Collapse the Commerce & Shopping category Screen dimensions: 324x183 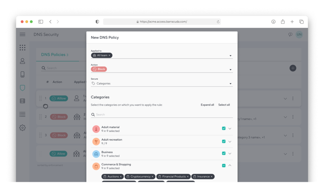tap(230, 165)
